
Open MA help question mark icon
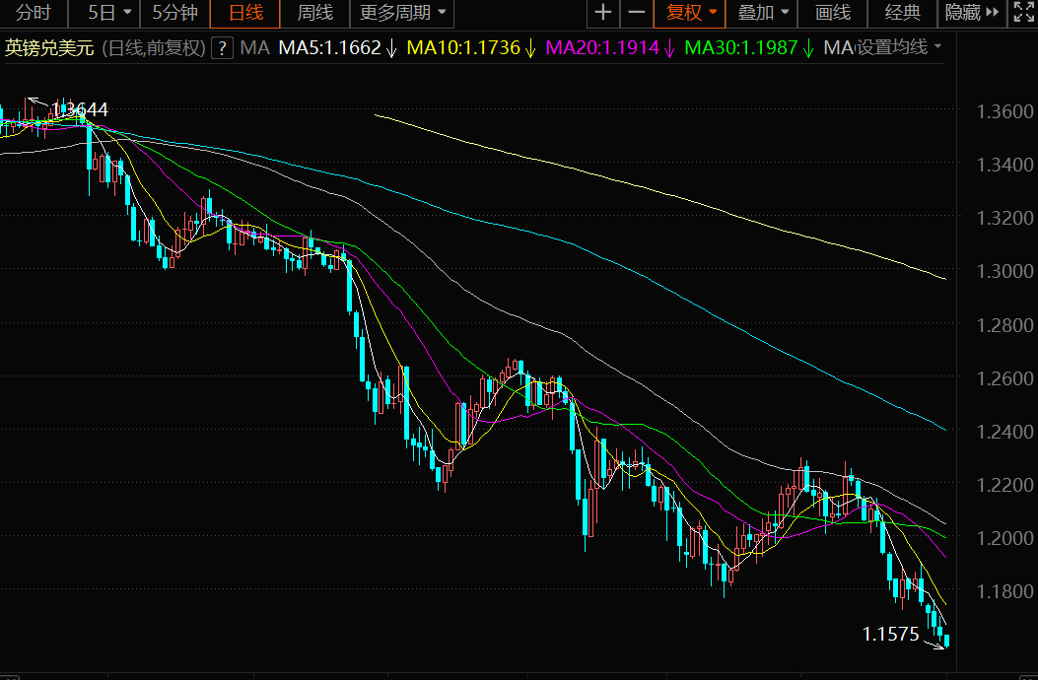(x=223, y=47)
